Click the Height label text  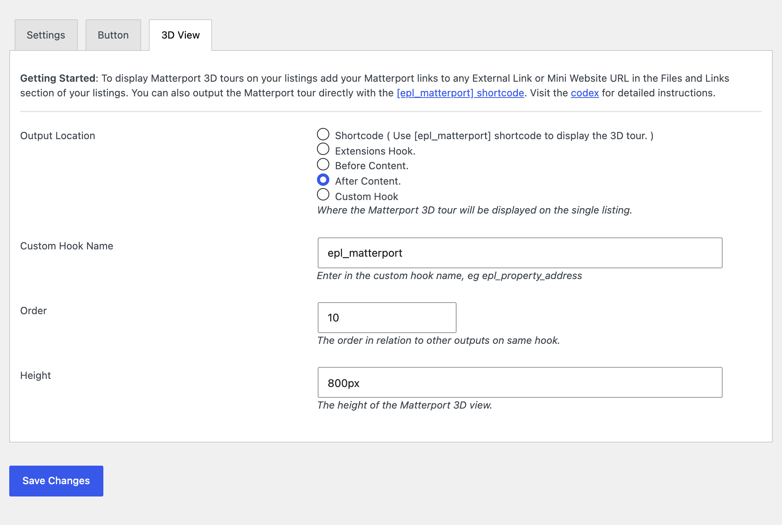35,375
